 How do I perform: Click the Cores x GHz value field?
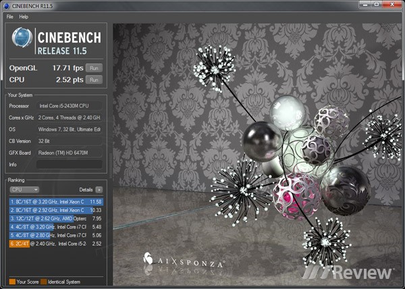click(x=70, y=117)
